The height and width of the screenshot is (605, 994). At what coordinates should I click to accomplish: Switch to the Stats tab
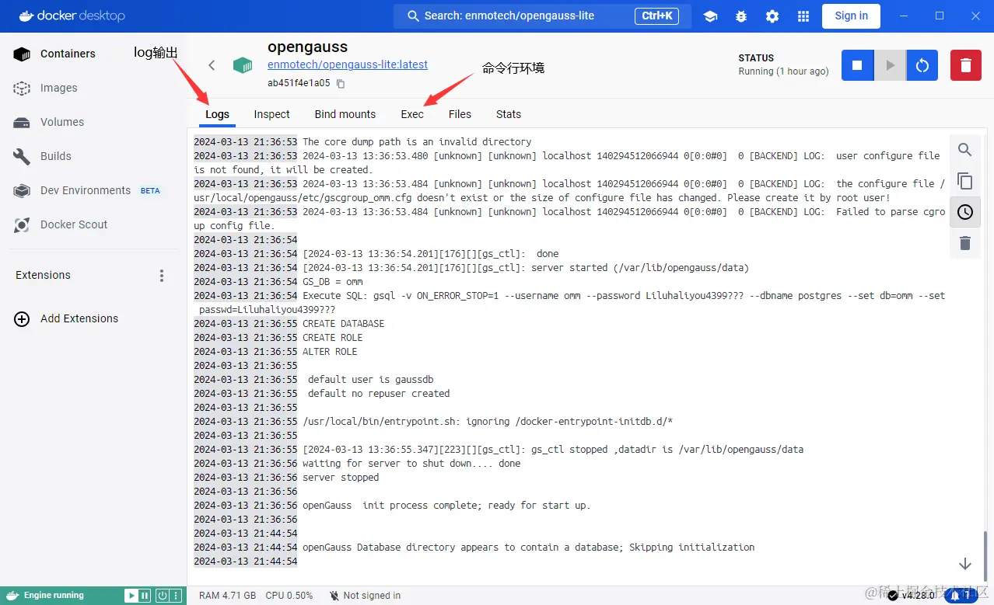(509, 114)
